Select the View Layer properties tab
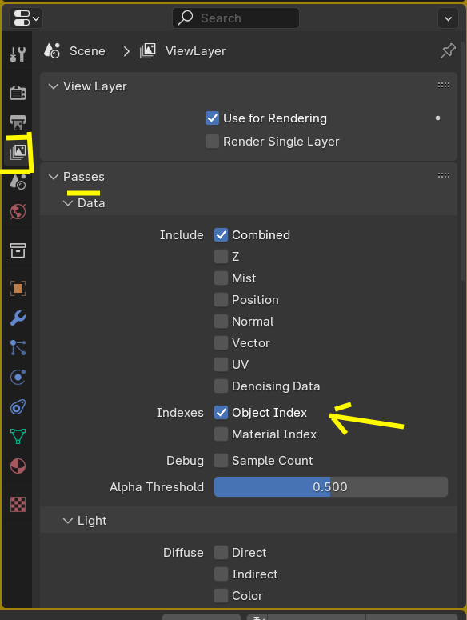Image resolution: width=467 pixels, height=620 pixels. point(18,152)
